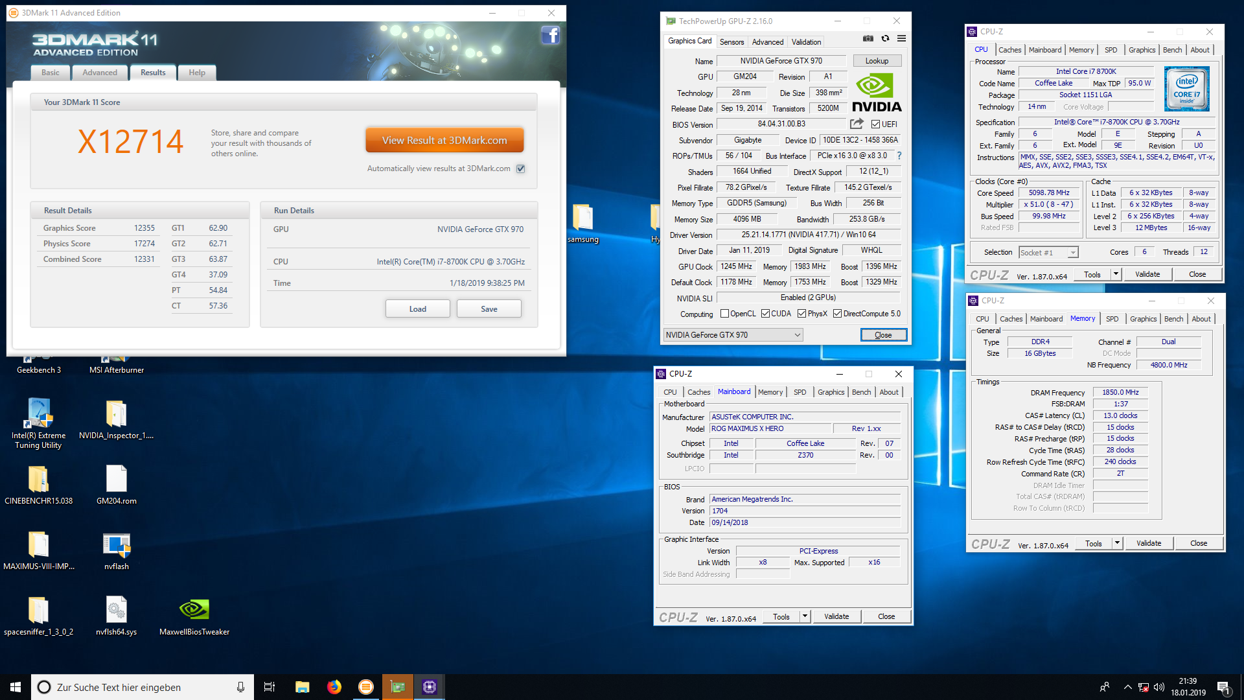Screen dimensions: 1244x700
Task: Expand Tools arrow in Mainboard CPU-Z window
Action: click(x=805, y=616)
